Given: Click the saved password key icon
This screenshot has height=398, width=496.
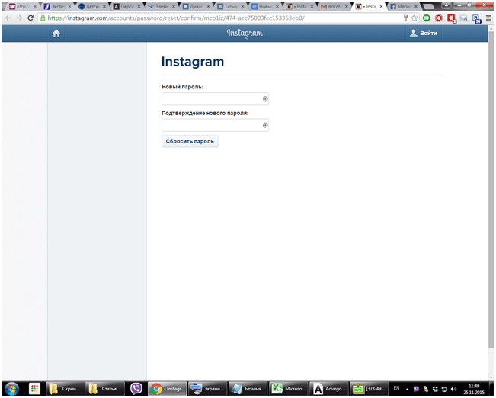Looking at the screenshot, I should (x=406, y=18).
